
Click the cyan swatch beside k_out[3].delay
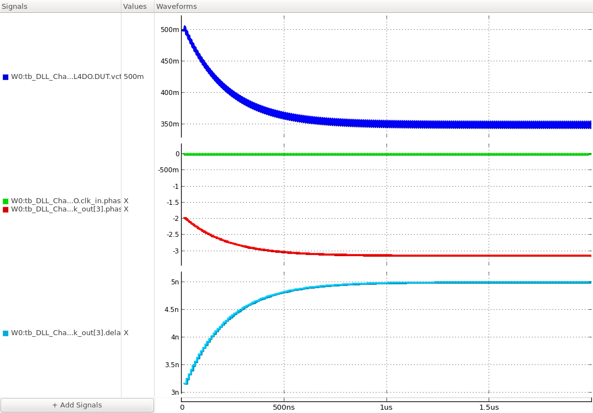click(5, 333)
